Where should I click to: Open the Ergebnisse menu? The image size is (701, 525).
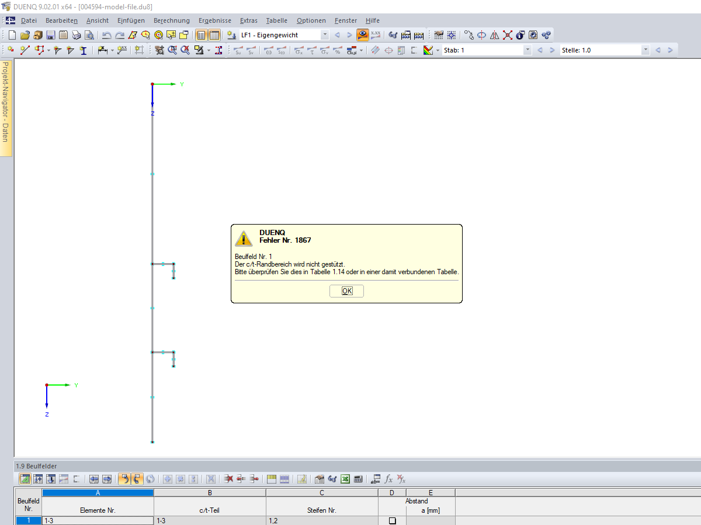[x=215, y=20]
